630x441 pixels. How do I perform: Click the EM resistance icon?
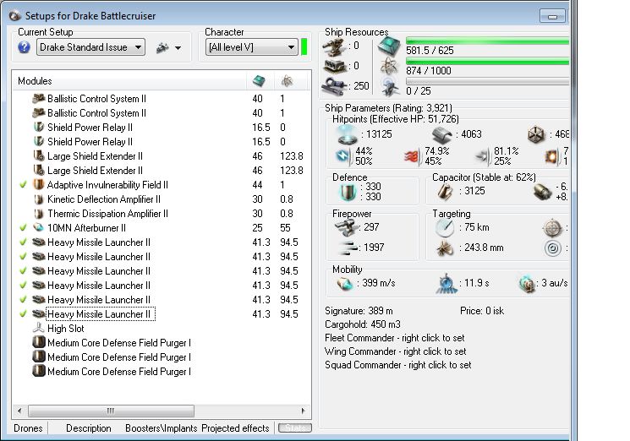pyautogui.click(x=342, y=155)
